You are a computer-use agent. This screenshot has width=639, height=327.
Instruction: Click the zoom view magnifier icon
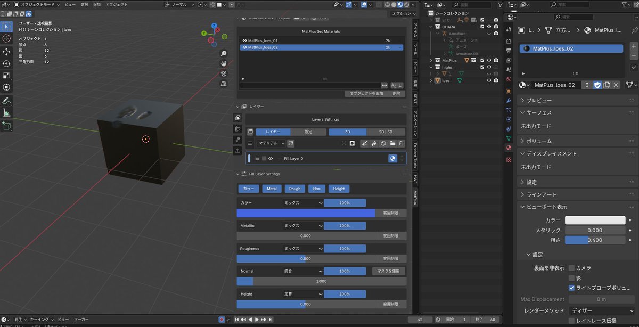[x=224, y=53]
